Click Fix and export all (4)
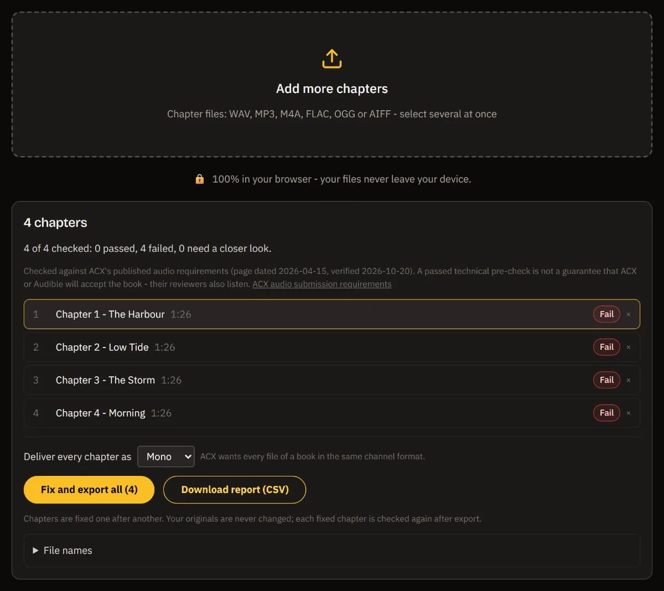Viewport: 664px width, 591px height. 89,490
